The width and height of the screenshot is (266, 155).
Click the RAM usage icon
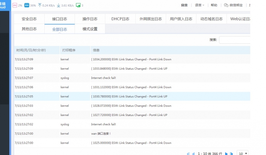pos(27,5)
